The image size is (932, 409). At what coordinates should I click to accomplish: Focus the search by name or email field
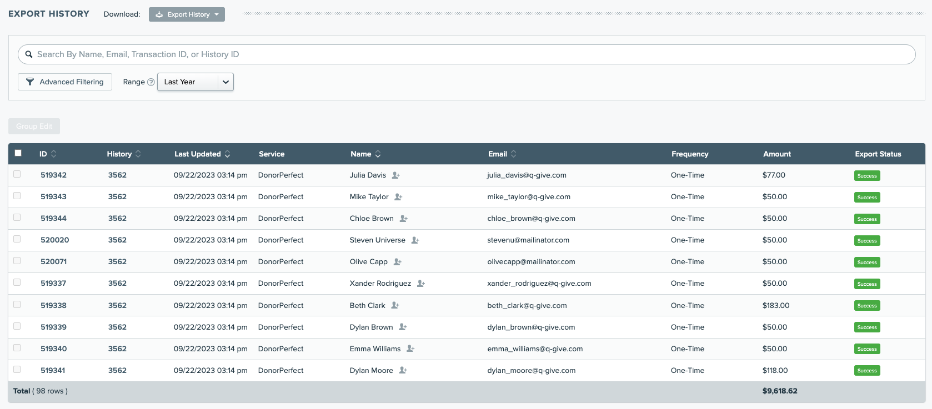(x=467, y=54)
